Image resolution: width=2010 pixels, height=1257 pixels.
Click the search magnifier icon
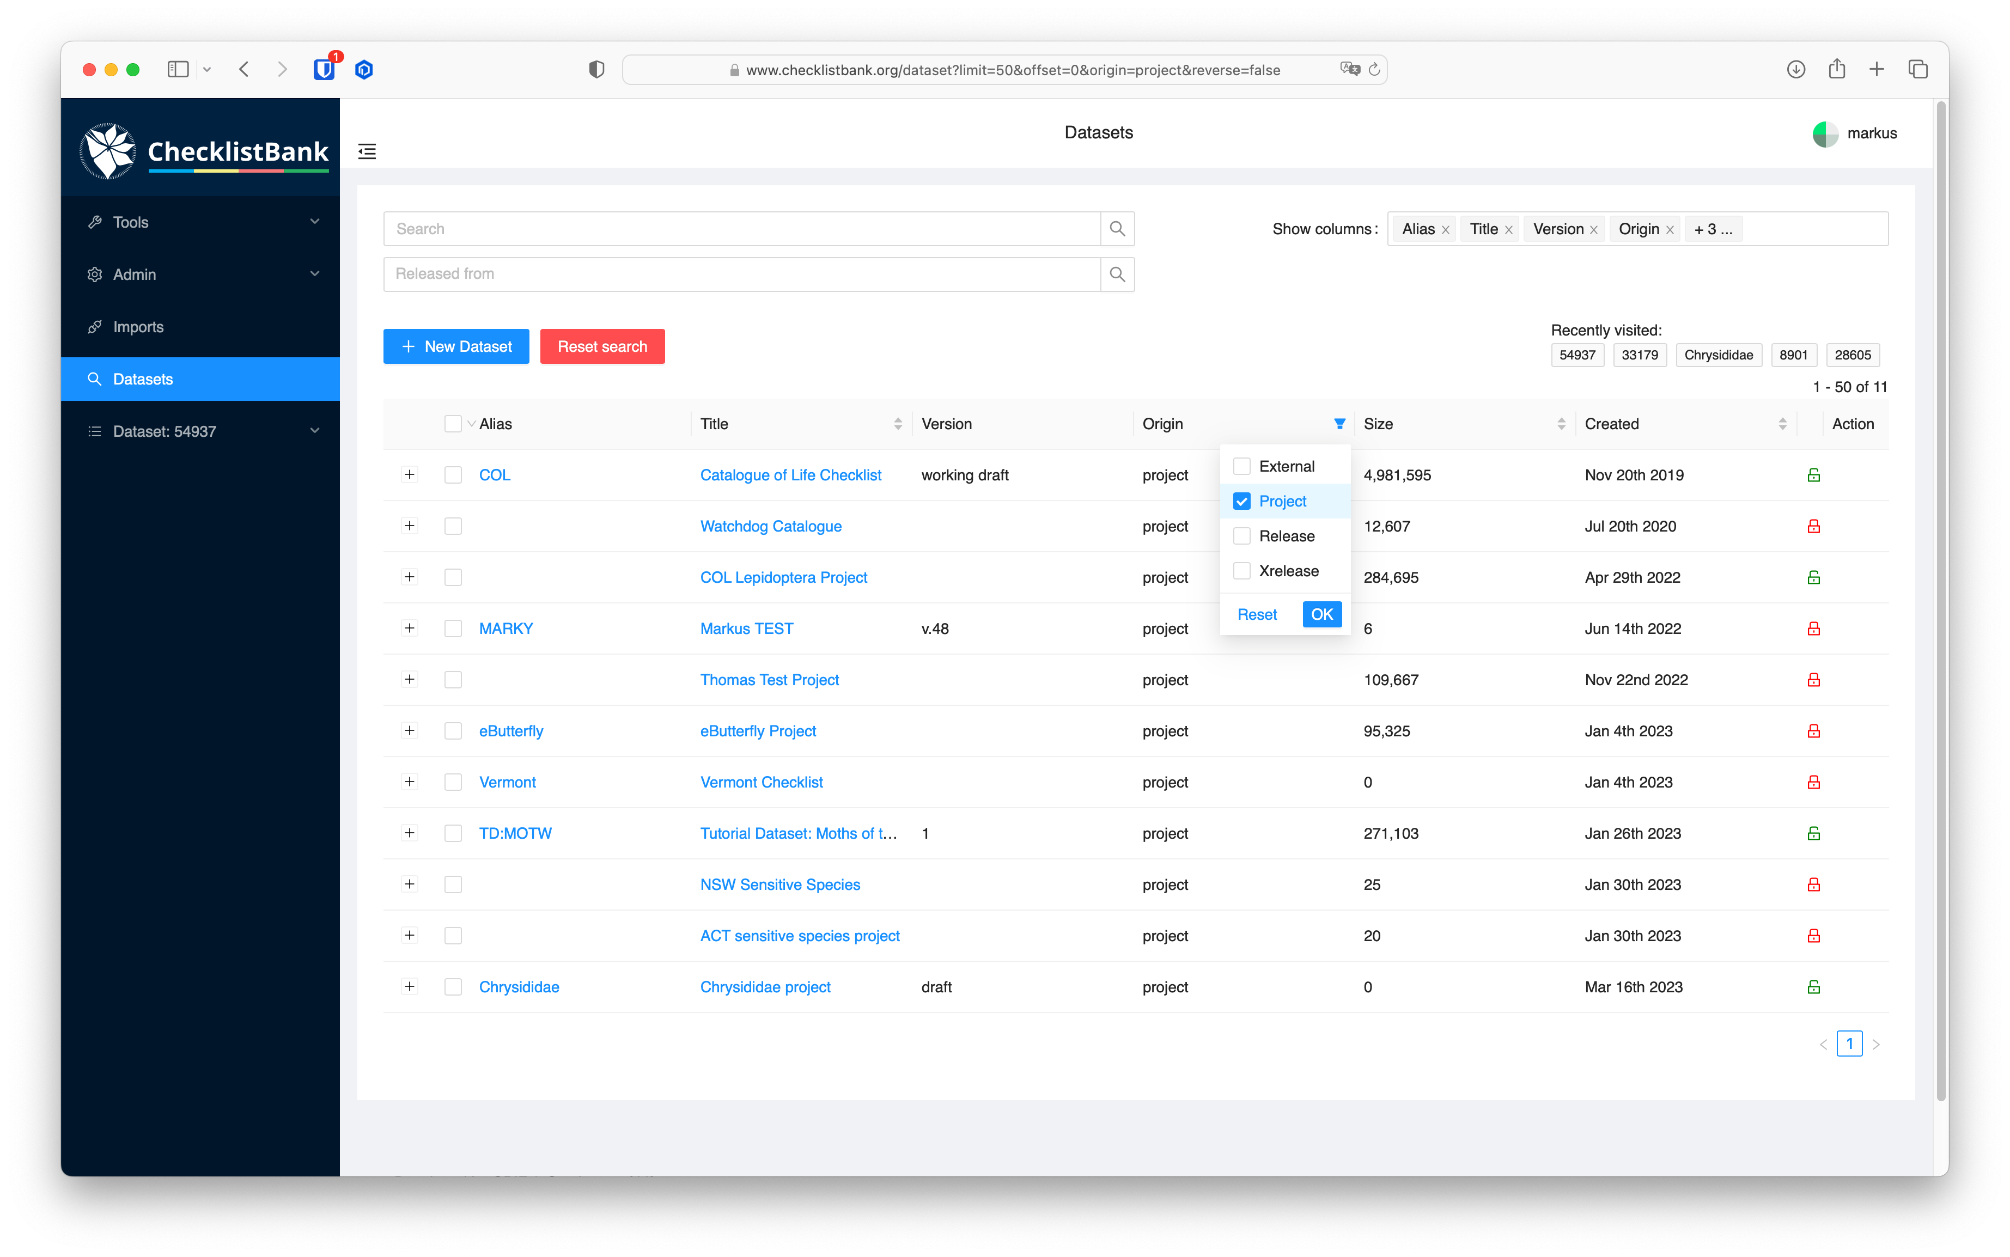click(1116, 229)
